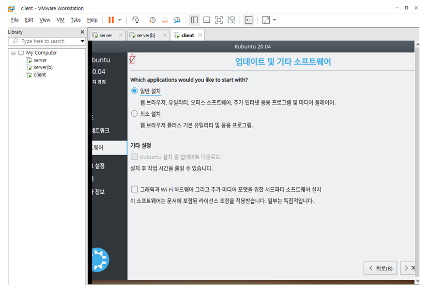
Task: Select server in library tree
Action: 40,60
